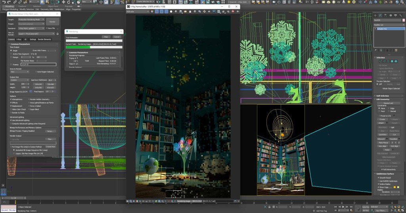The image size is (406, 213).
Task: Click save image icon in V-Ray frame buffer
Action: 180,12
